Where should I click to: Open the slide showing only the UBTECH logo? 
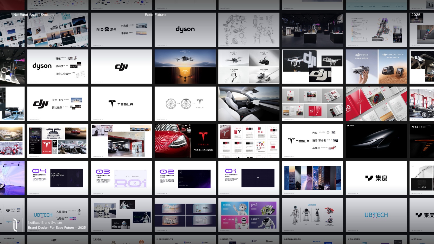[x=376, y=215]
